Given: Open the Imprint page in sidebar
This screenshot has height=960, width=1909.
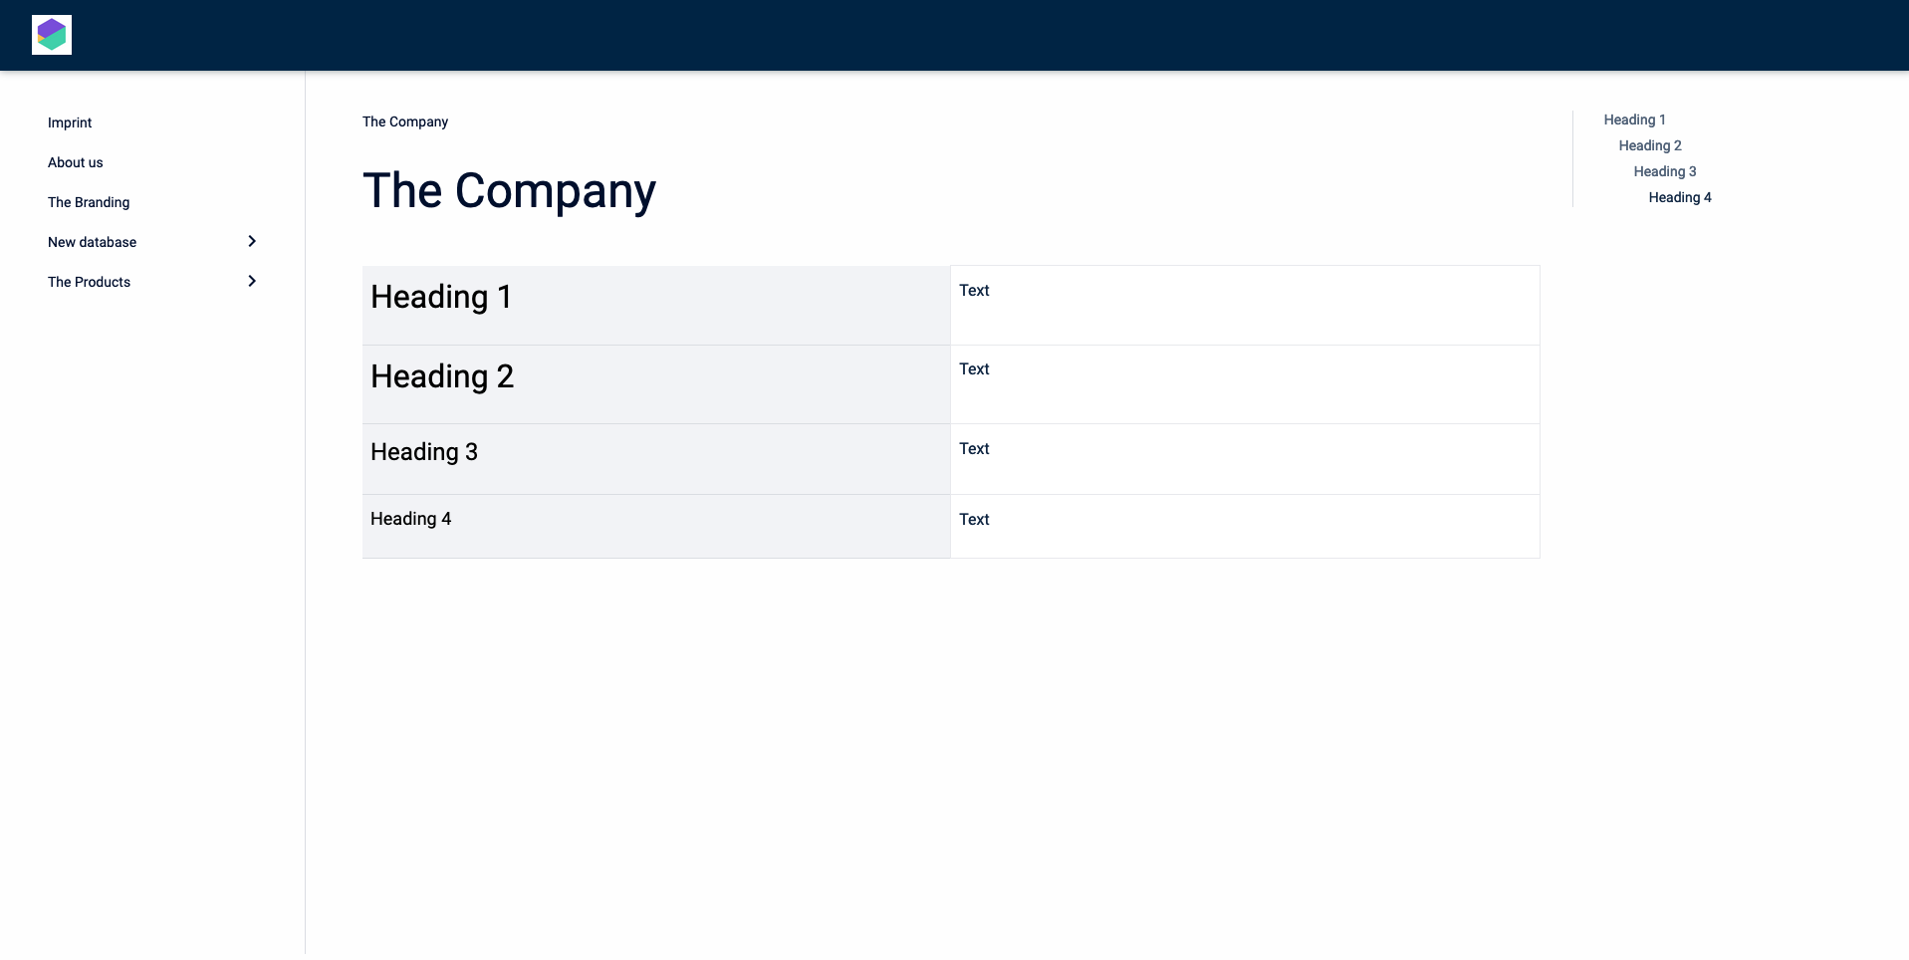Looking at the screenshot, I should click(x=70, y=122).
